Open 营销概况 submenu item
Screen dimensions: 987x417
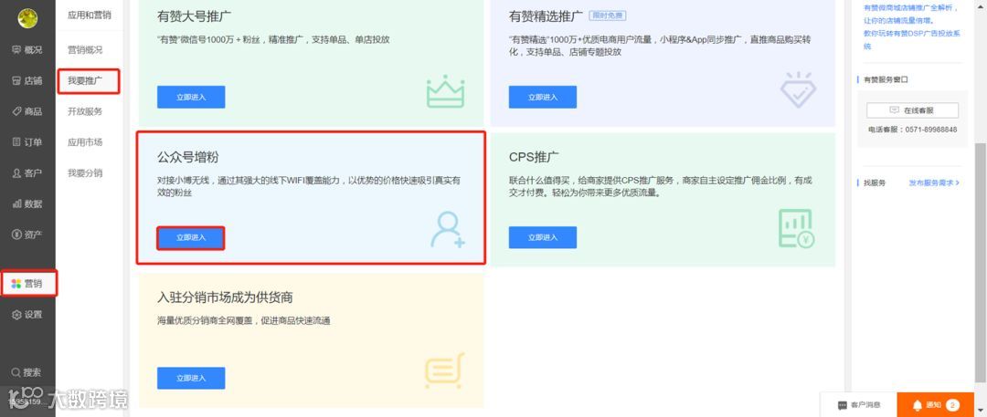point(85,49)
